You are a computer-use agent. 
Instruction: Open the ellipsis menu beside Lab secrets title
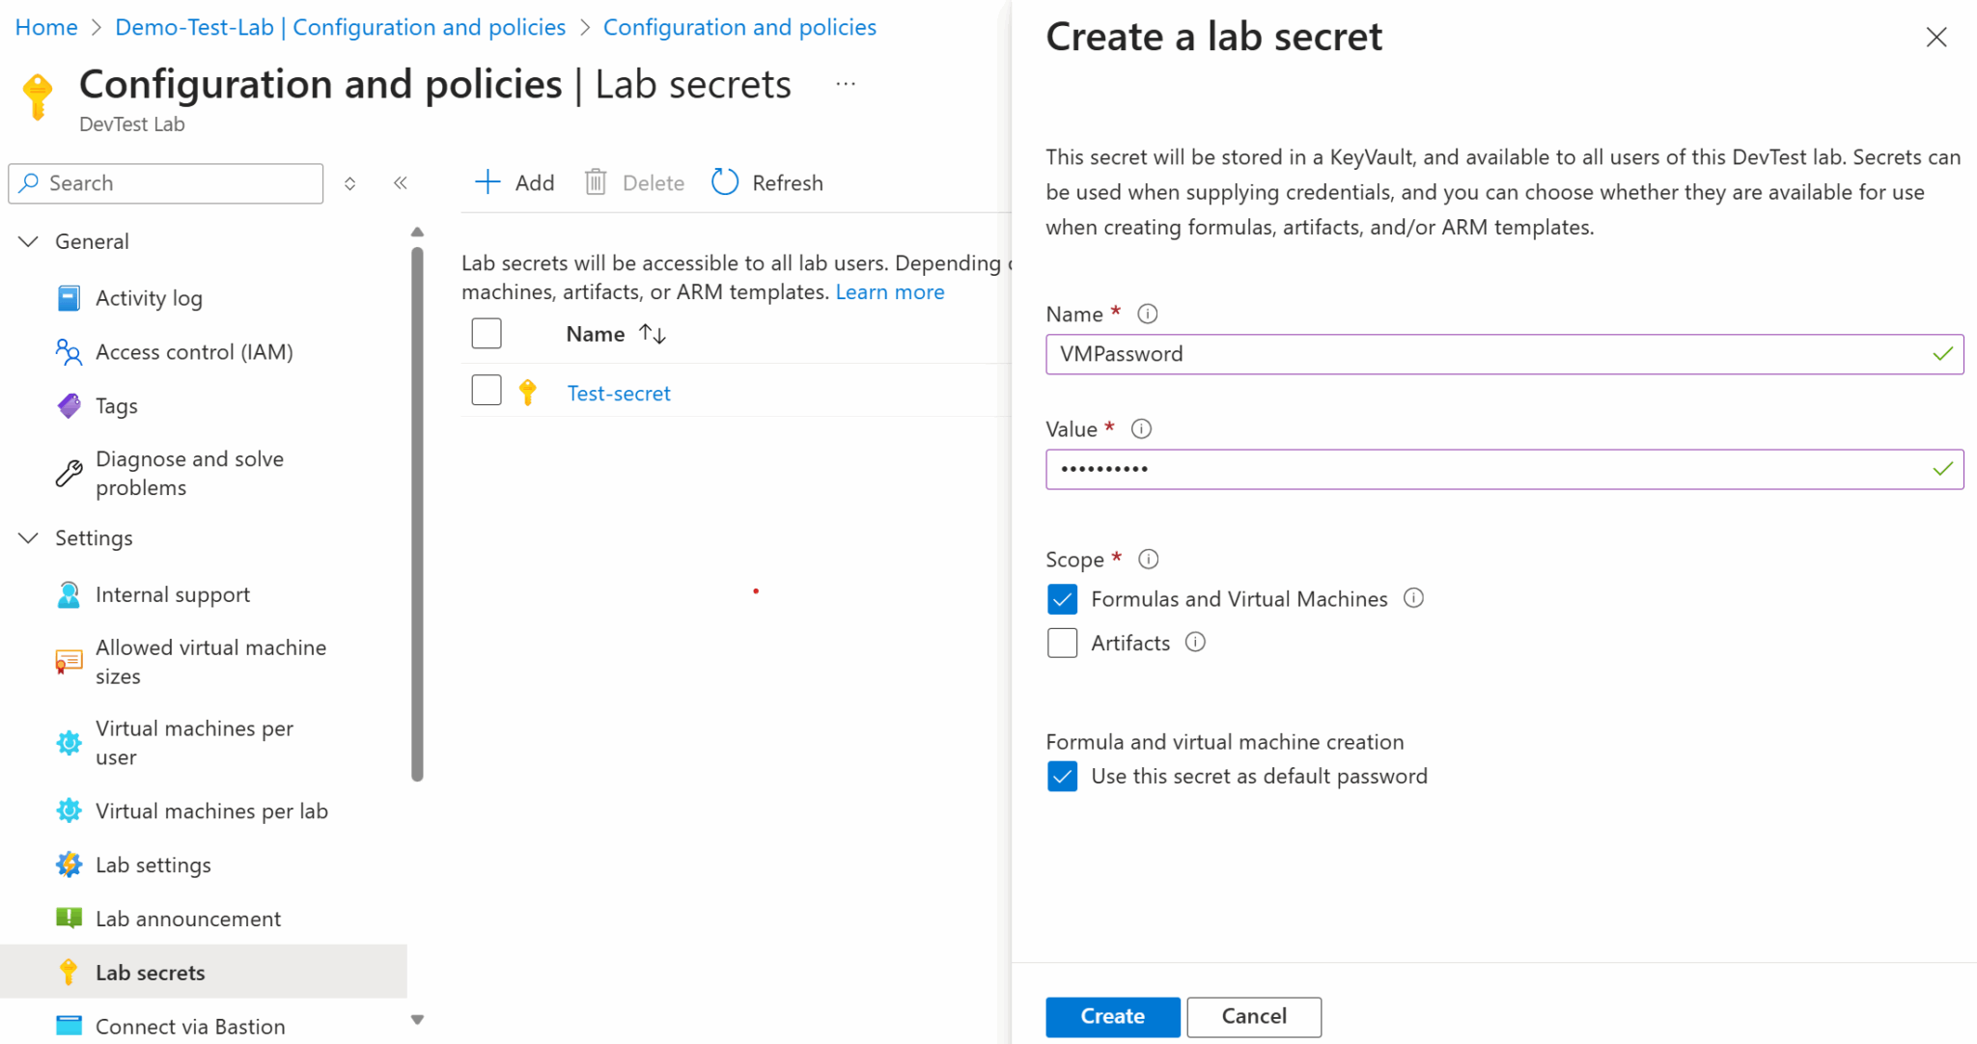[847, 83]
